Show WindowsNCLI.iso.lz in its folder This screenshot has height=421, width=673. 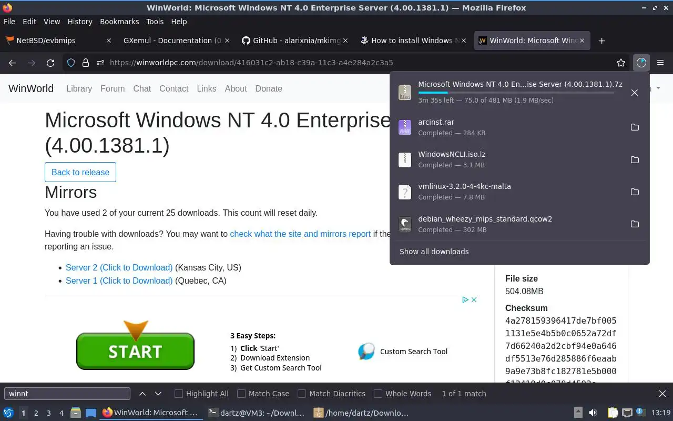[x=635, y=159]
